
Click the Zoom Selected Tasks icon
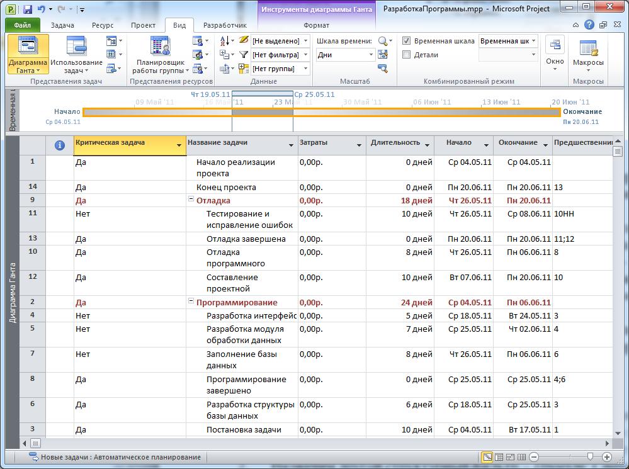click(x=383, y=69)
